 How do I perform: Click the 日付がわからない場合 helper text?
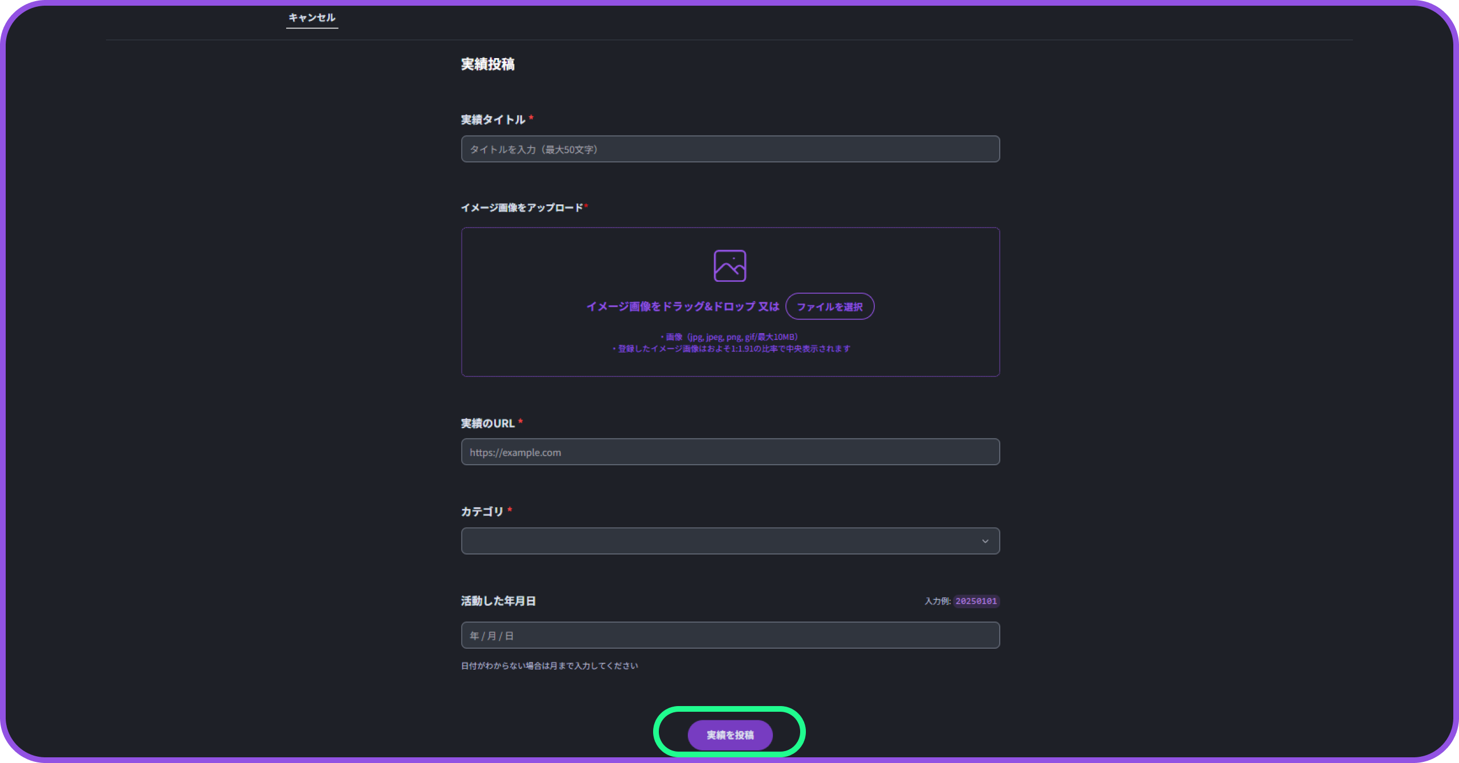tap(549, 666)
